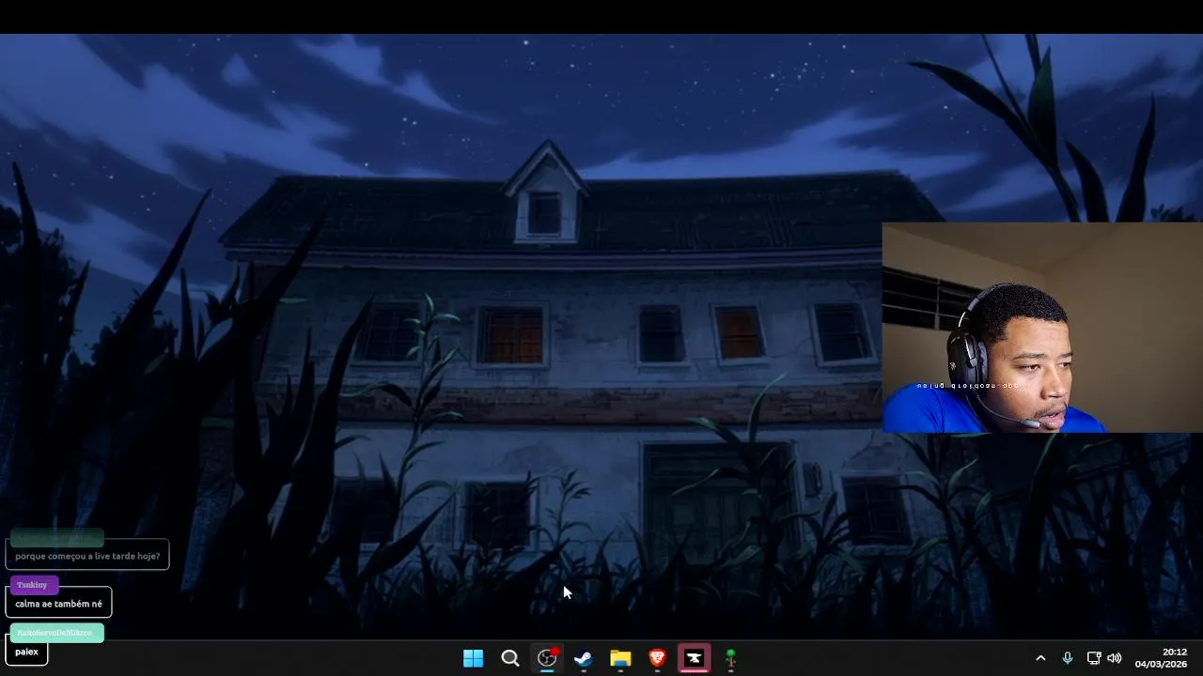The width and height of the screenshot is (1203, 676).
Task: Click the webcam overlay feed
Action: [x=1042, y=327]
